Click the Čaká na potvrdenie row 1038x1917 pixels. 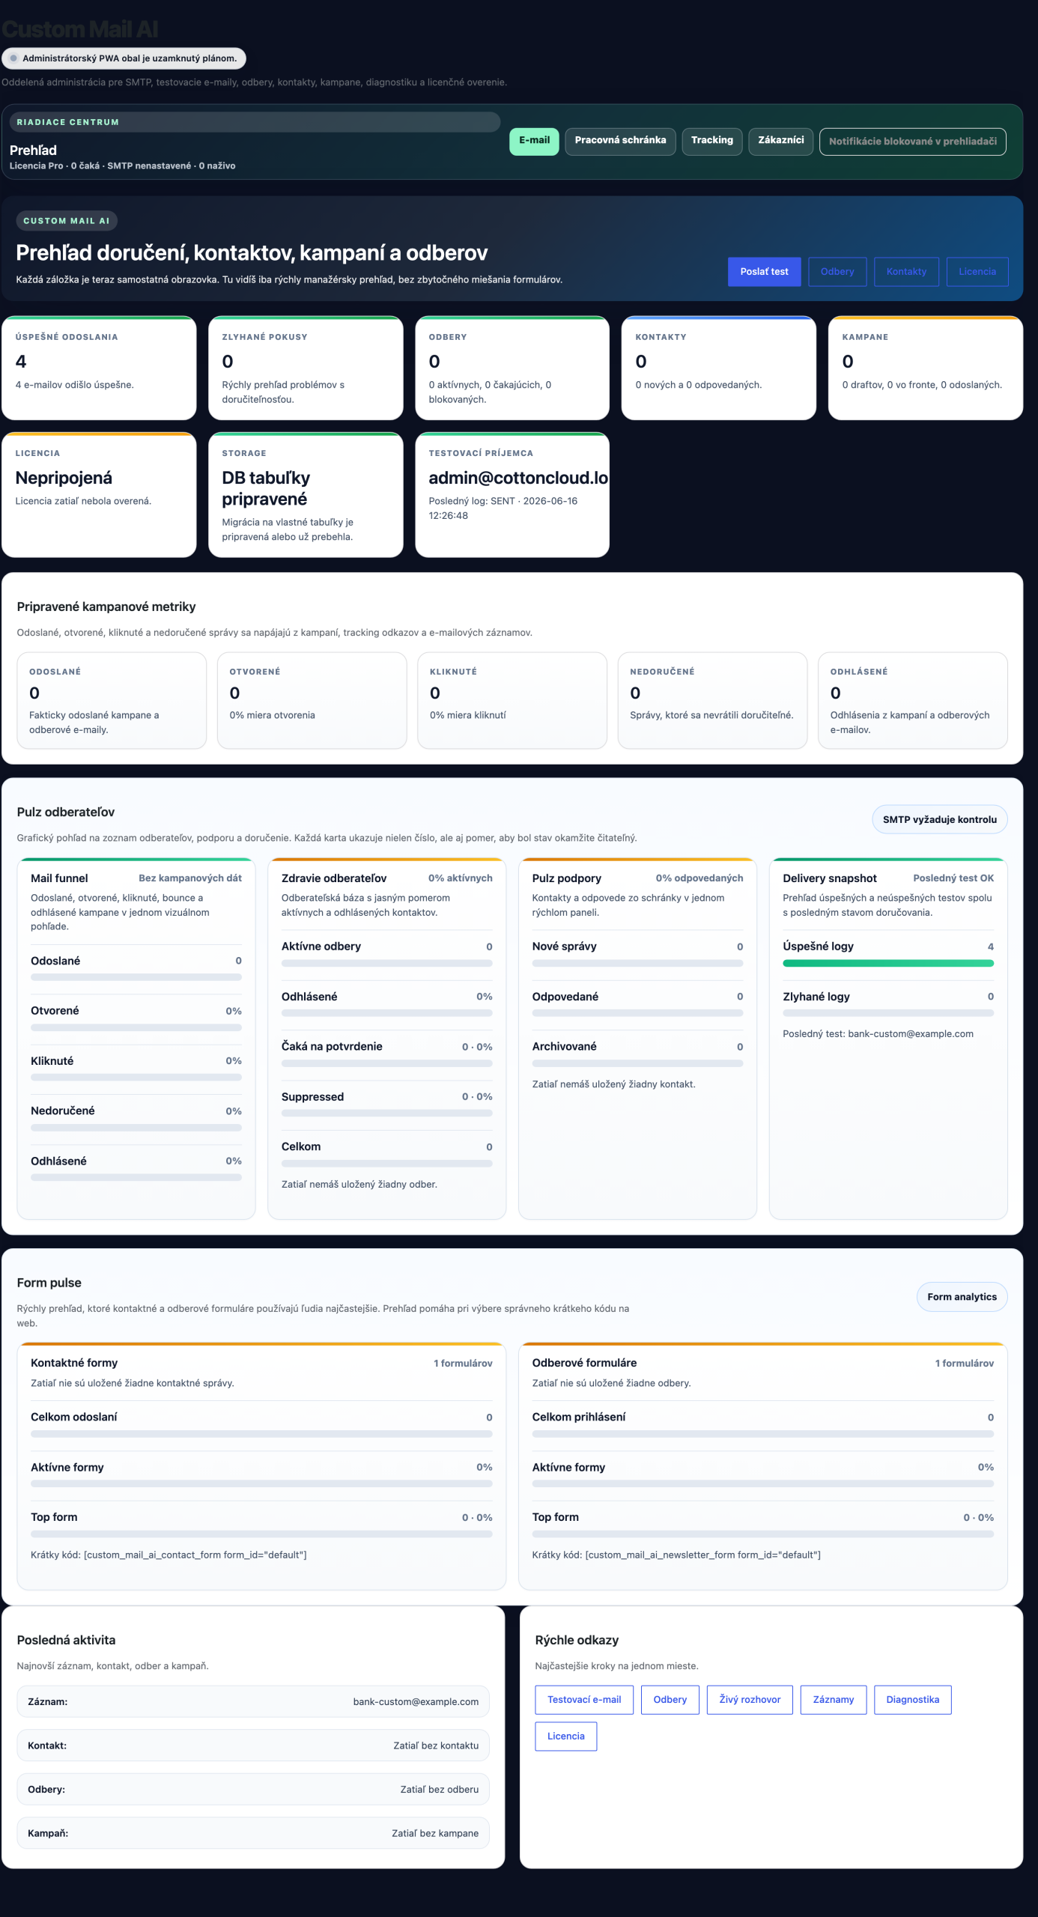tap(387, 1053)
